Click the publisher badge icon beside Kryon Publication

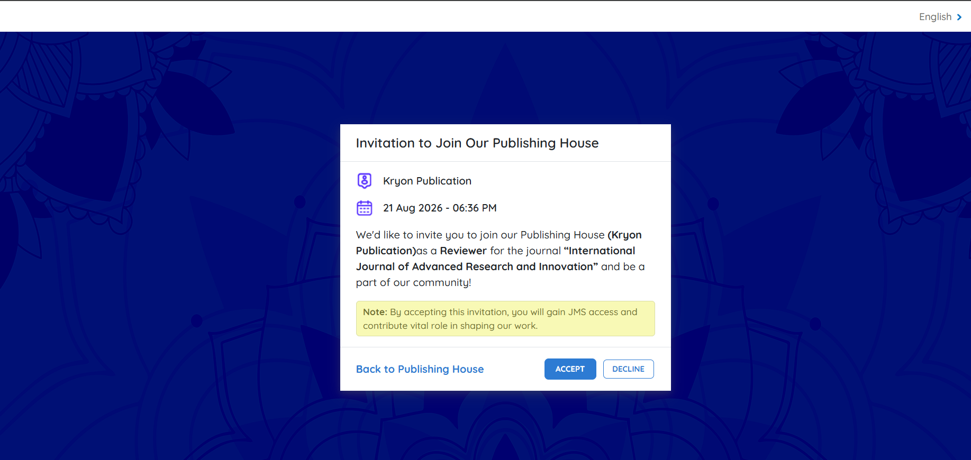pos(365,181)
